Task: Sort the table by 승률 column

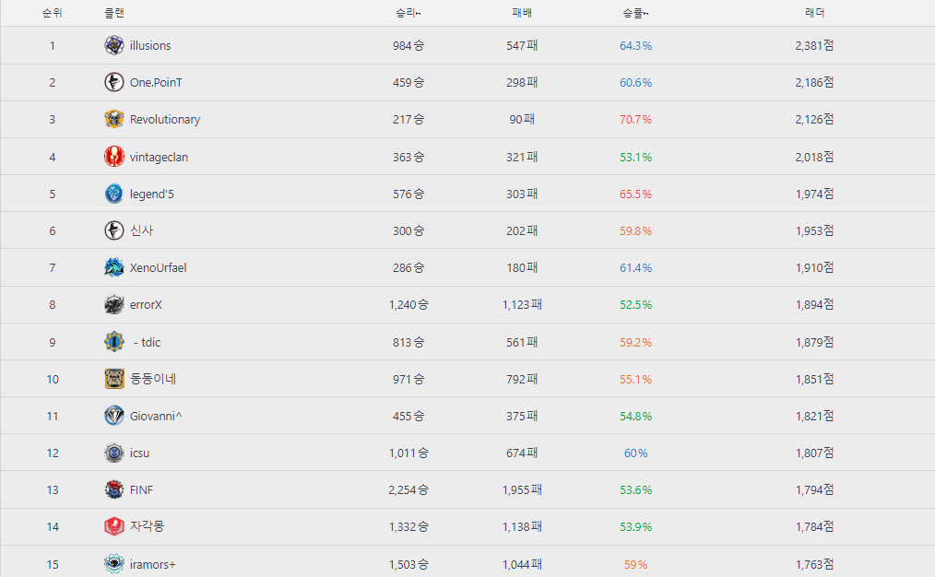Action: (634, 13)
